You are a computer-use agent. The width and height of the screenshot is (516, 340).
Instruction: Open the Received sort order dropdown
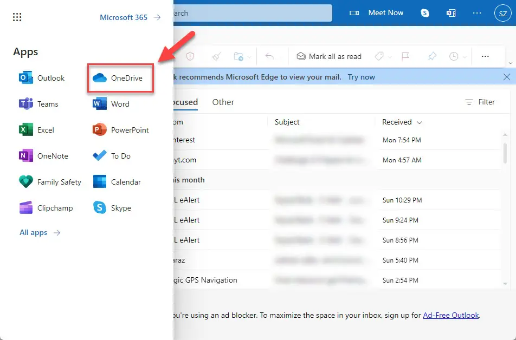coord(401,122)
